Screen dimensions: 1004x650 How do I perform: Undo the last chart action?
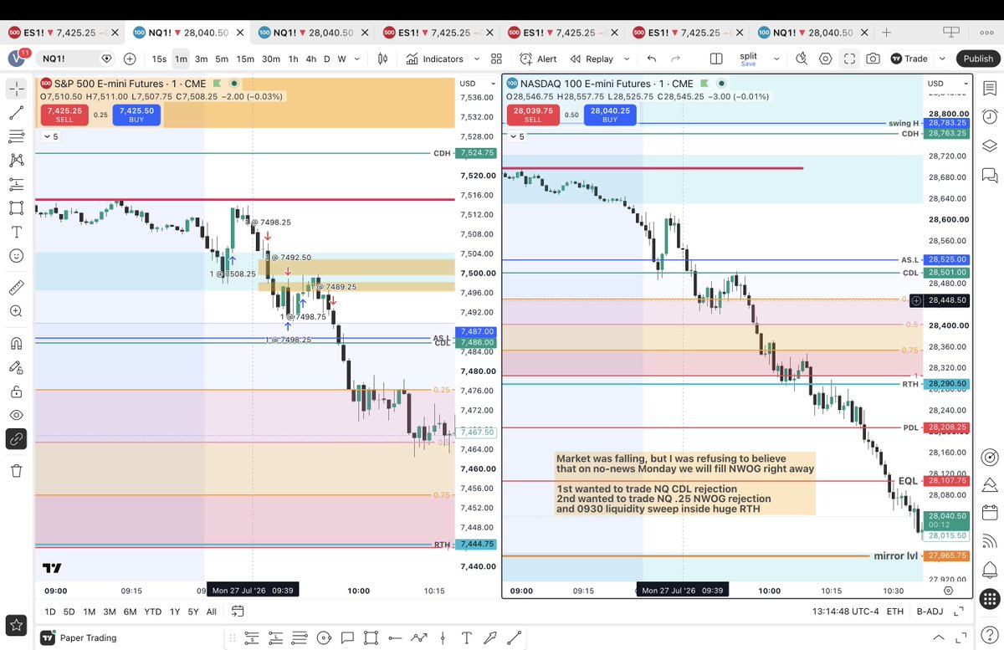coord(652,59)
